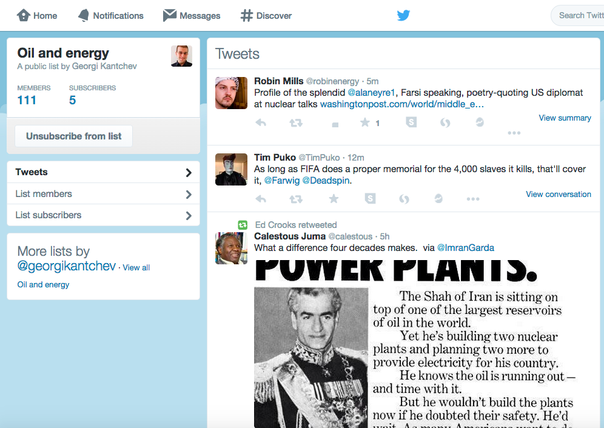Click View conversation on Tim Puko's tweet
Viewport: 604px width, 428px height.
[x=558, y=194]
